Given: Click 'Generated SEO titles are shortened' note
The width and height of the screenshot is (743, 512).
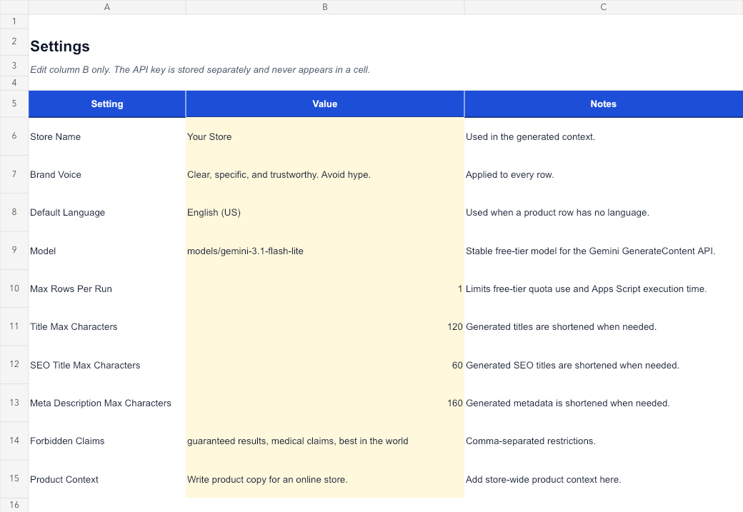Looking at the screenshot, I should coord(572,365).
